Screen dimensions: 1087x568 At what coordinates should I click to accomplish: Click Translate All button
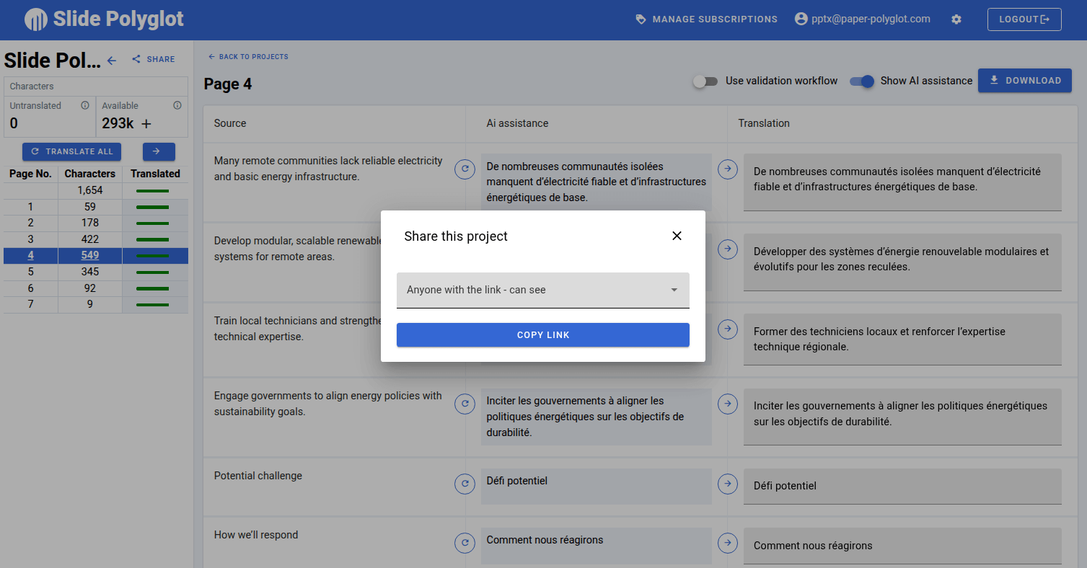point(72,151)
